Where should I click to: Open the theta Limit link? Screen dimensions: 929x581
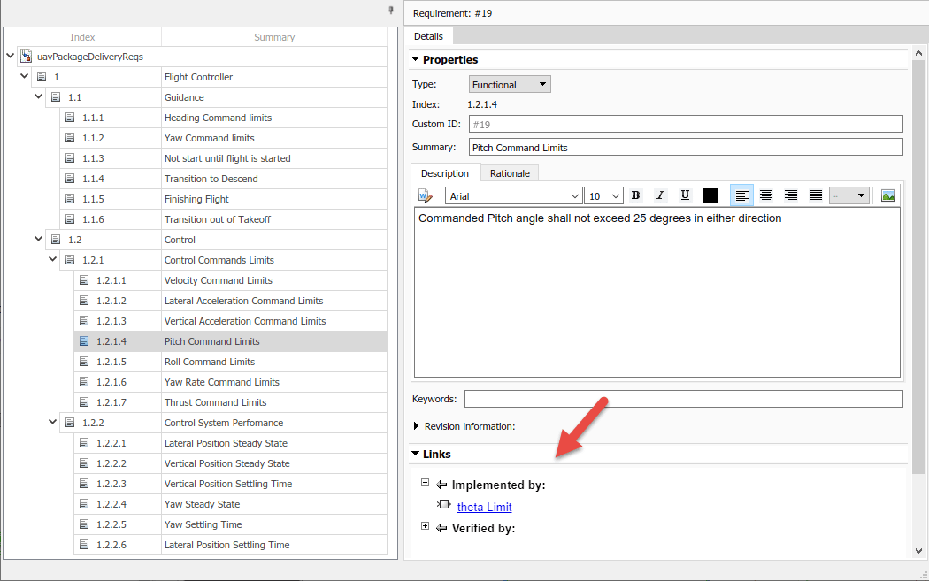pos(484,507)
